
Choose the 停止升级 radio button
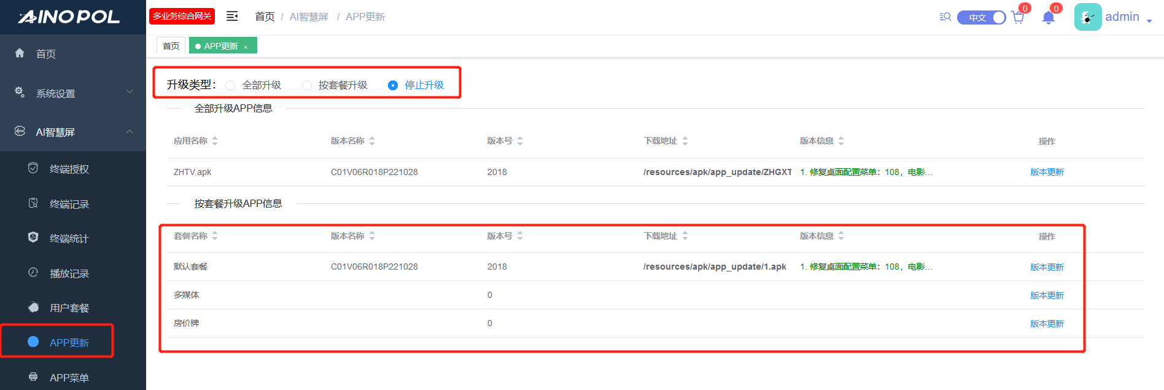coord(393,85)
